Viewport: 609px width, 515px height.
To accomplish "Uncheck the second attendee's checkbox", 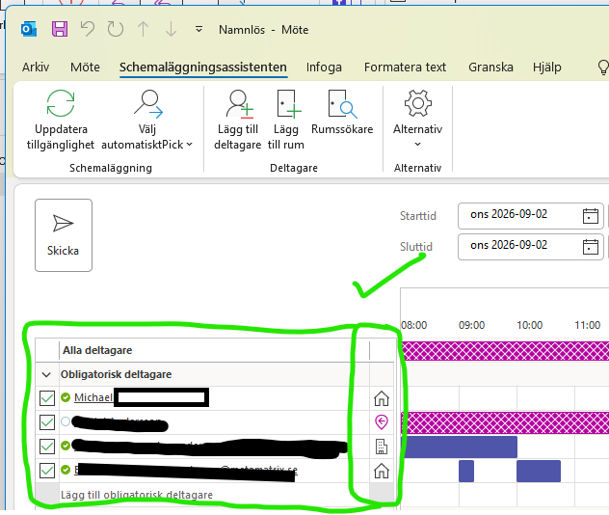I will 47,422.
